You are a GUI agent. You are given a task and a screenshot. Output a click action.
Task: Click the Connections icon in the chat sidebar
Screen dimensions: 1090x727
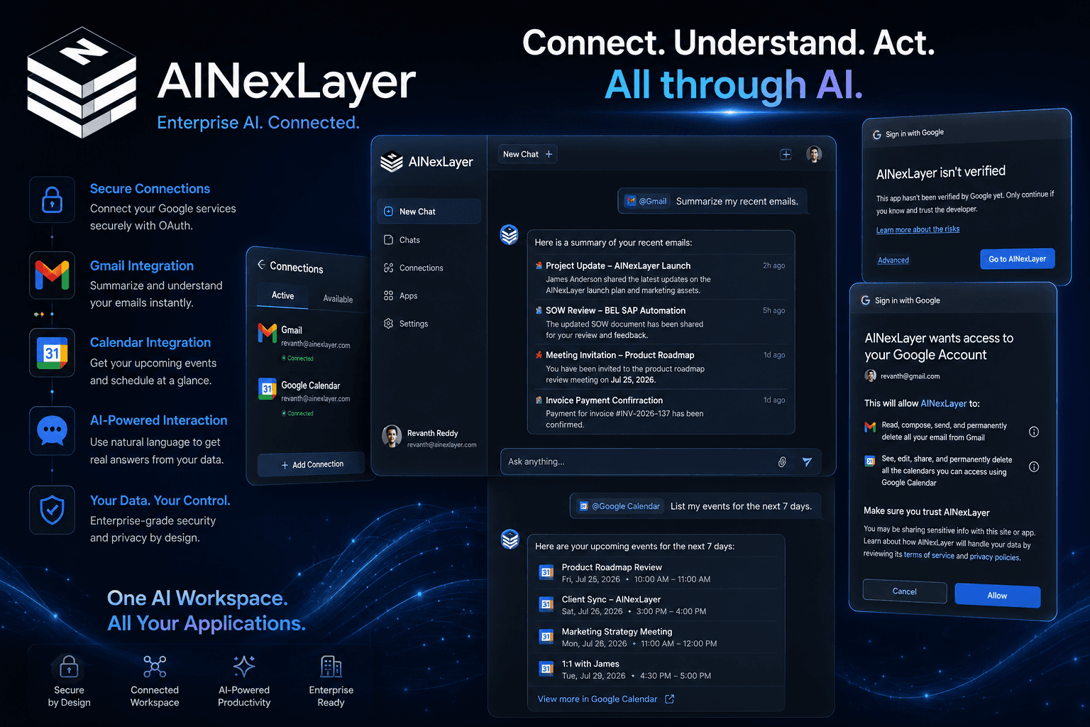[x=388, y=268]
